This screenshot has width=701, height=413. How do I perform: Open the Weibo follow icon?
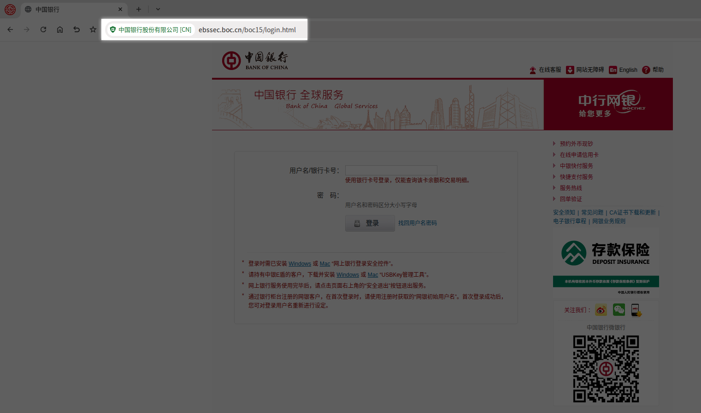coord(601,310)
